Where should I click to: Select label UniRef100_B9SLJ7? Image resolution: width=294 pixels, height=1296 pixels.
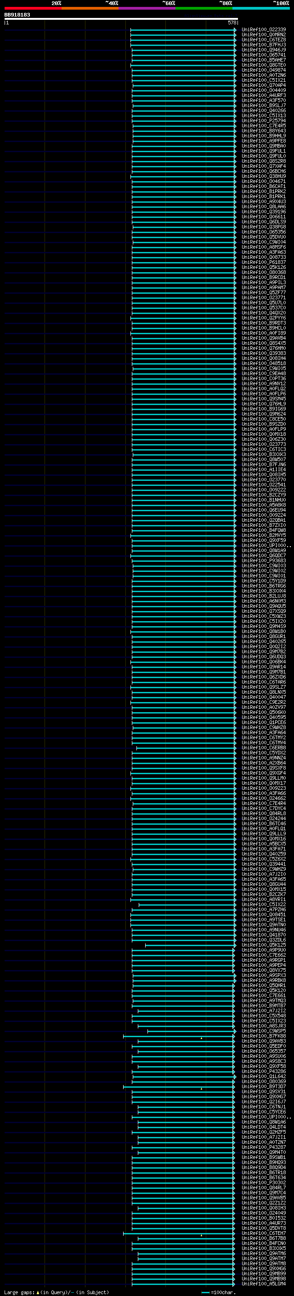pyautogui.click(x=263, y=106)
